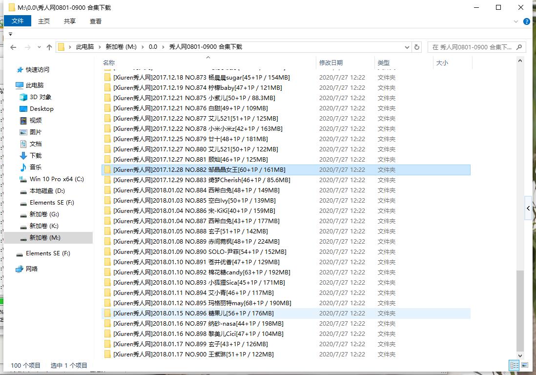Select folder NO.883 绮梦Cherish
The image size is (536, 375).
point(286,180)
